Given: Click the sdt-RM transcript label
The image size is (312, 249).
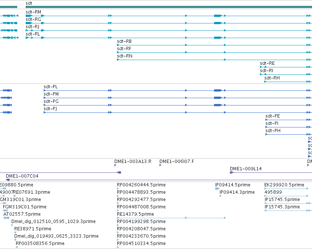Looking at the screenshot, I should 33,12.
